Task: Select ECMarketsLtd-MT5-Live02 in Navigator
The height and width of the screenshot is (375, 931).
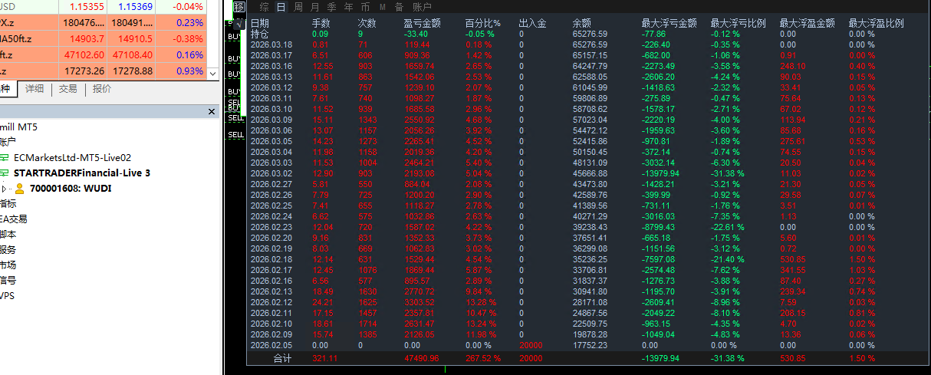Action: click(x=73, y=157)
